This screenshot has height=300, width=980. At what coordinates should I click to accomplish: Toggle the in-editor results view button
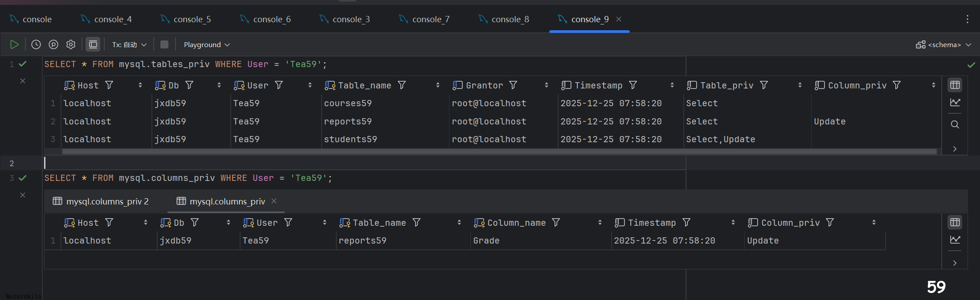point(93,44)
